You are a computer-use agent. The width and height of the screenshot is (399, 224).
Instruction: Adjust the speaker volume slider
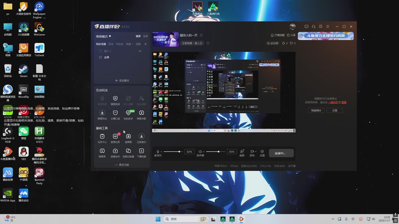(x=215, y=152)
